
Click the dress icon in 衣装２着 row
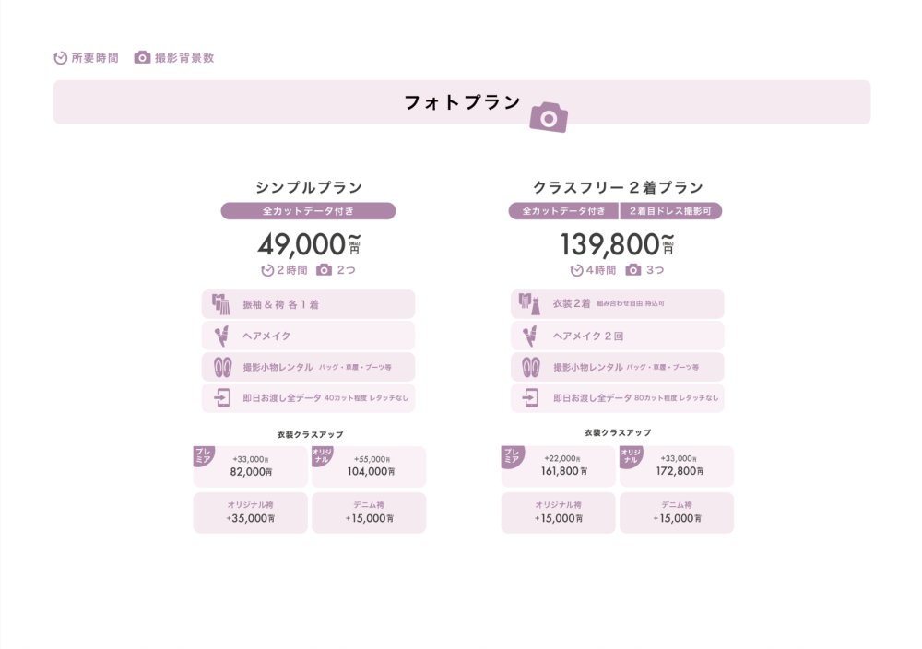(x=530, y=303)
